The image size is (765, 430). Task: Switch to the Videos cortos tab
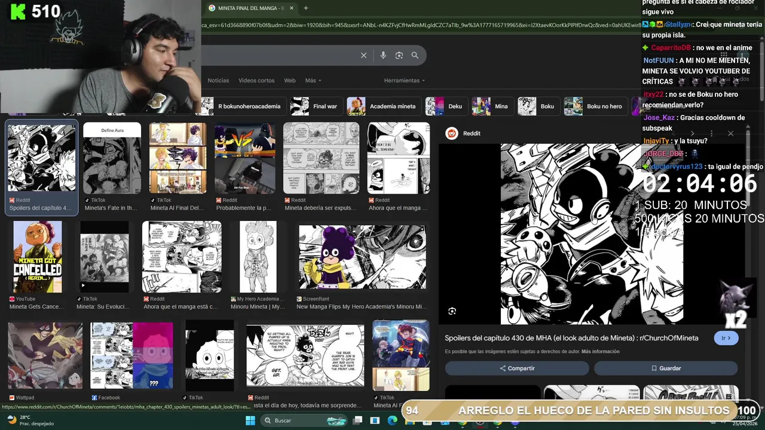click(256, 81)
